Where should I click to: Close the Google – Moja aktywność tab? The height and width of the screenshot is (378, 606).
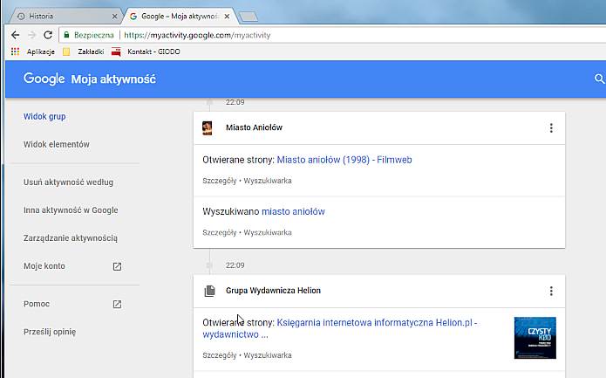pyautogui.click(x=227, y=17)
